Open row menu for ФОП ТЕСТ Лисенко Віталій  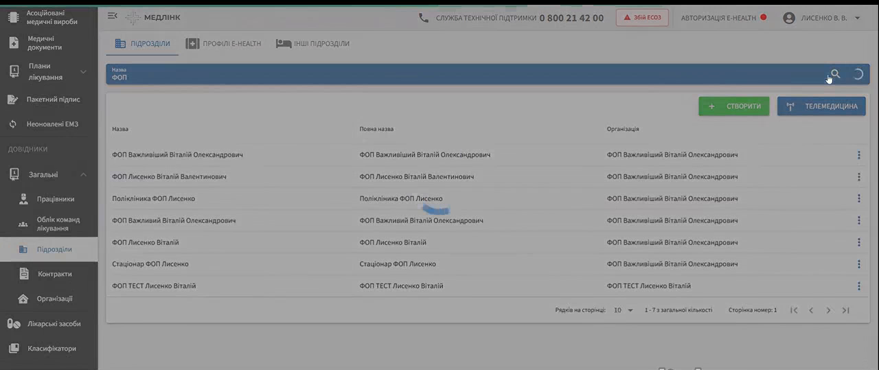(858, 286)
